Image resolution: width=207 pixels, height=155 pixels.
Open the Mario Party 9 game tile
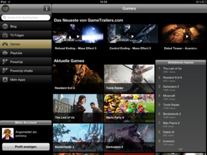coord(129,108)
